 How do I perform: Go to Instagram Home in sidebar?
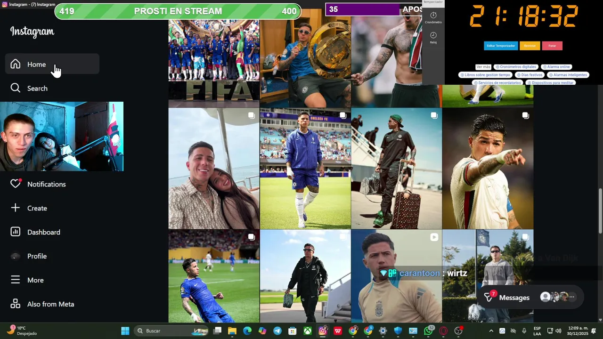coord(52,65)
